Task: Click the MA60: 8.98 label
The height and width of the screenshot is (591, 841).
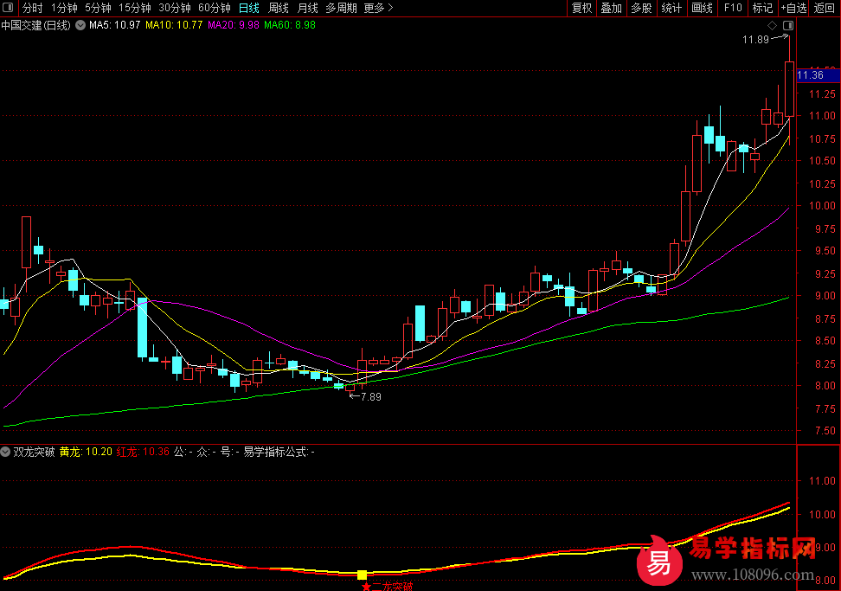Action: pos(290,25)
